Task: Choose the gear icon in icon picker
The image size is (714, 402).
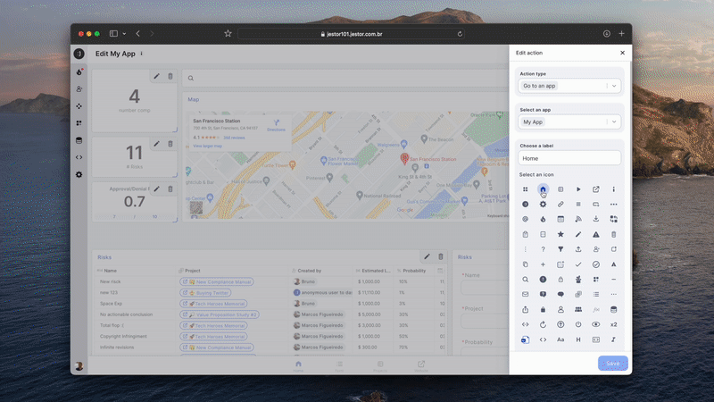Action: point(543,205)
